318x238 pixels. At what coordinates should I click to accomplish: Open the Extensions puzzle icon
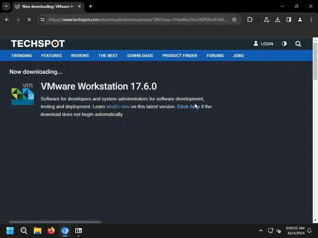click(x=250, y=20)
